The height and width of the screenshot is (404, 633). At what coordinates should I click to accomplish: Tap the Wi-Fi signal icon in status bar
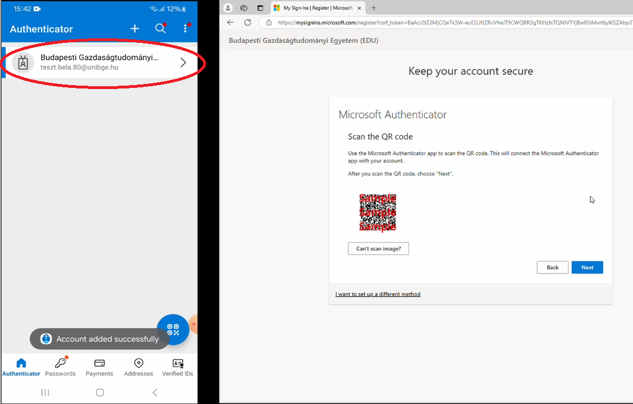click(153, 9)
